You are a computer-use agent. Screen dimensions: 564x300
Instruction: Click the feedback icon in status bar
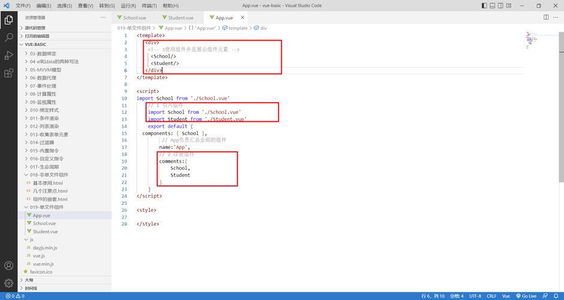(545, 296)
